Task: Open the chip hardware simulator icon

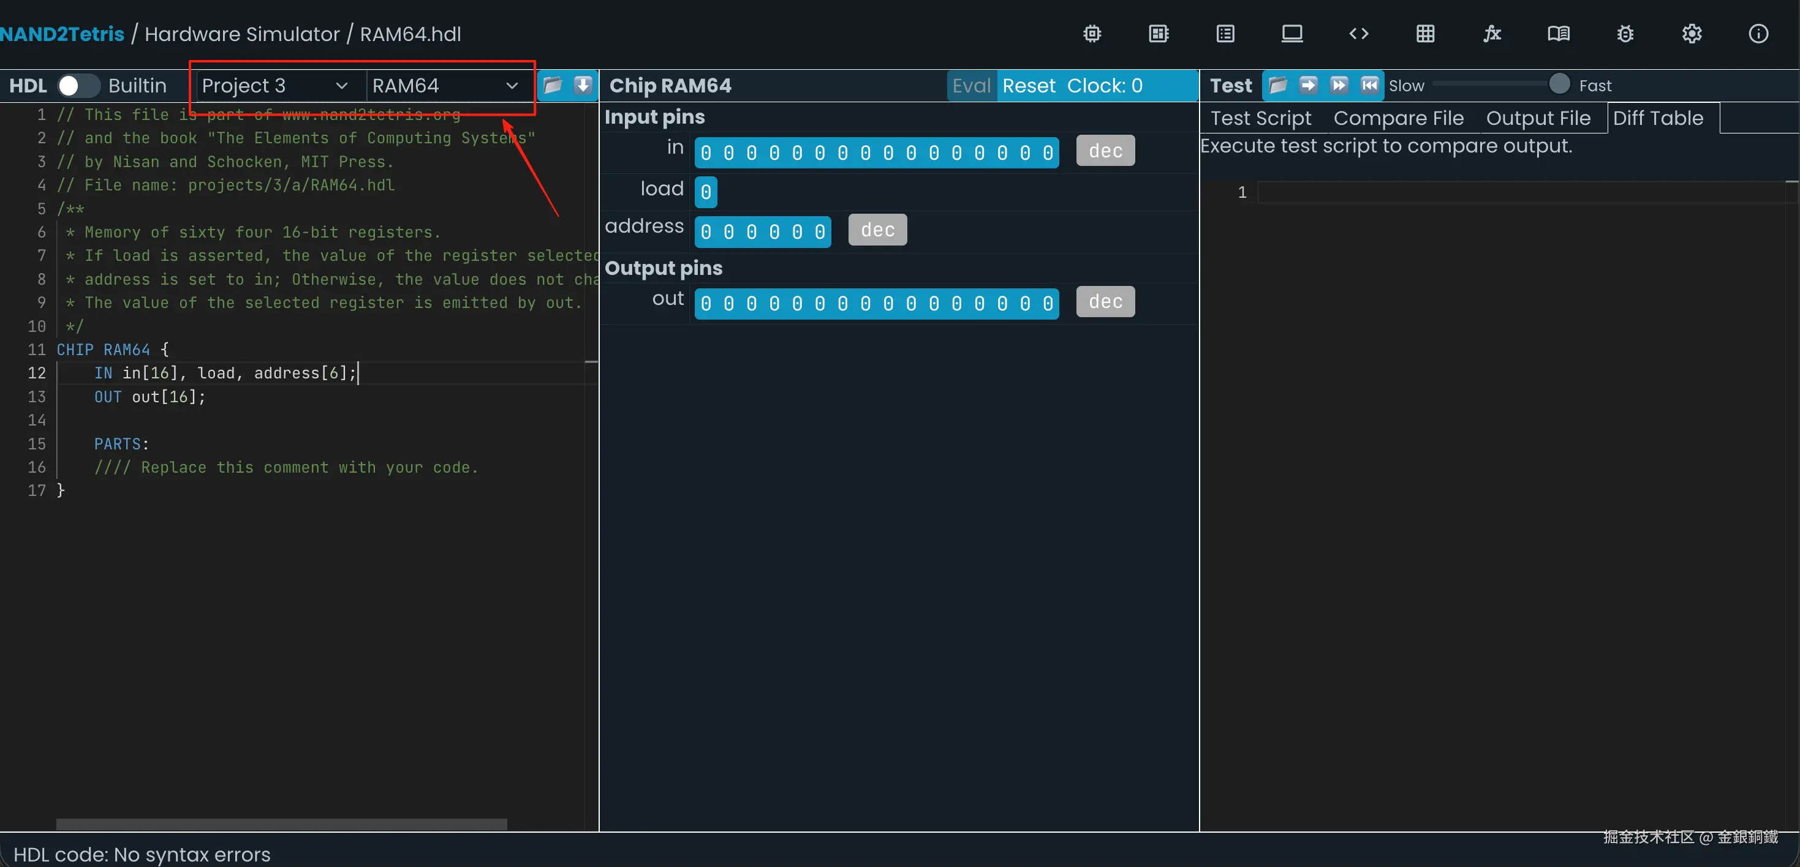Action: pyautogui.click(x=1092, y=34)
